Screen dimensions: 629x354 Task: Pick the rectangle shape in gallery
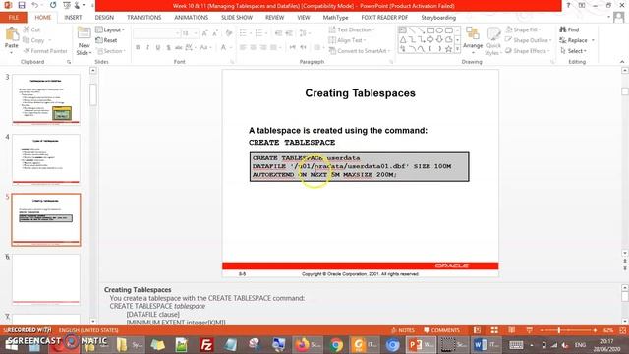[430, 30]
